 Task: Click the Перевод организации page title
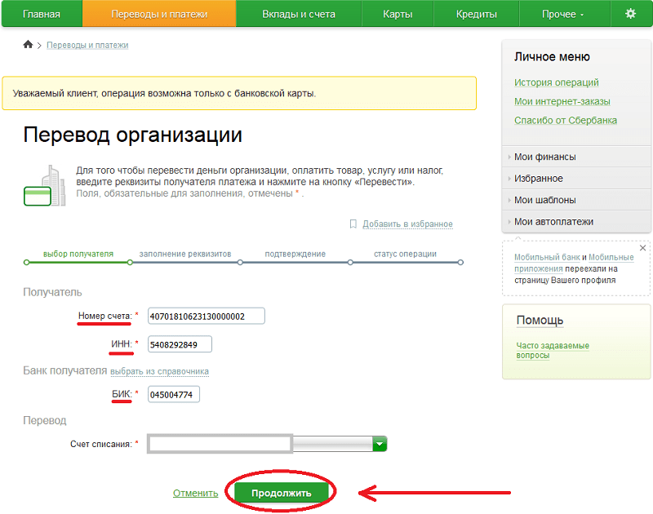132,135
